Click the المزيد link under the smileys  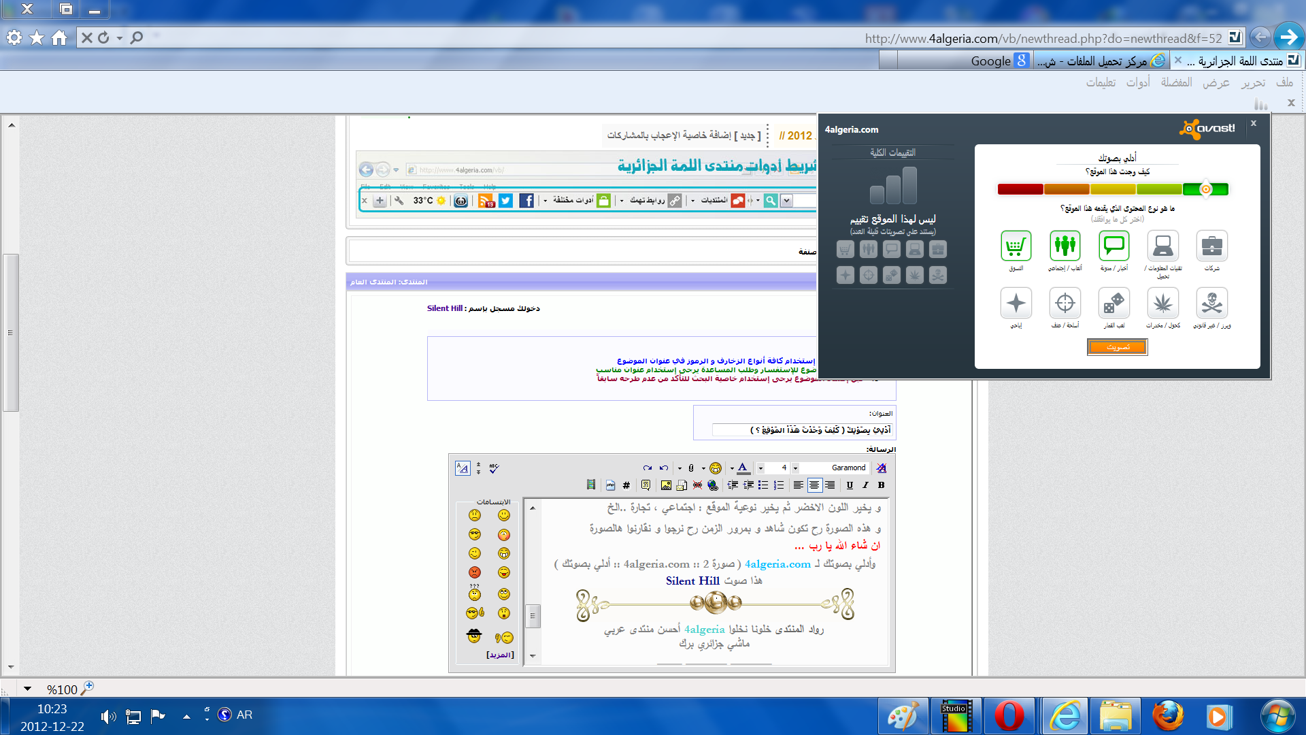point(500,655)
